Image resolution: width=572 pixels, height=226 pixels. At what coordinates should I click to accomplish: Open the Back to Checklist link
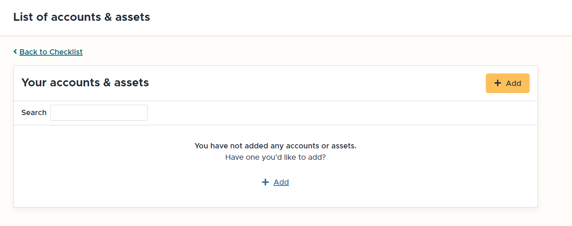pos(51,52)
